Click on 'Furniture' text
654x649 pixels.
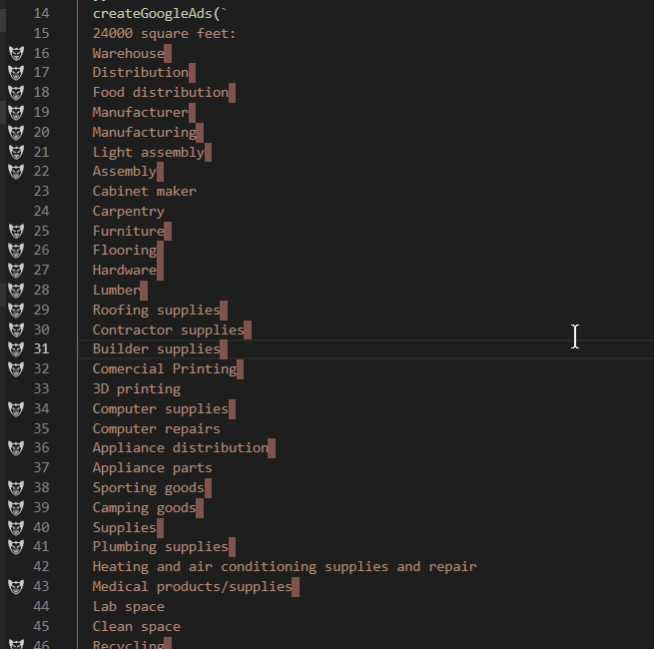[129, 231]
